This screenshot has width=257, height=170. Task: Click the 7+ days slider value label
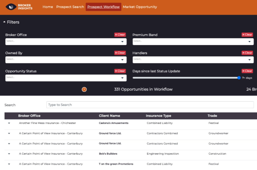[247, 78]
